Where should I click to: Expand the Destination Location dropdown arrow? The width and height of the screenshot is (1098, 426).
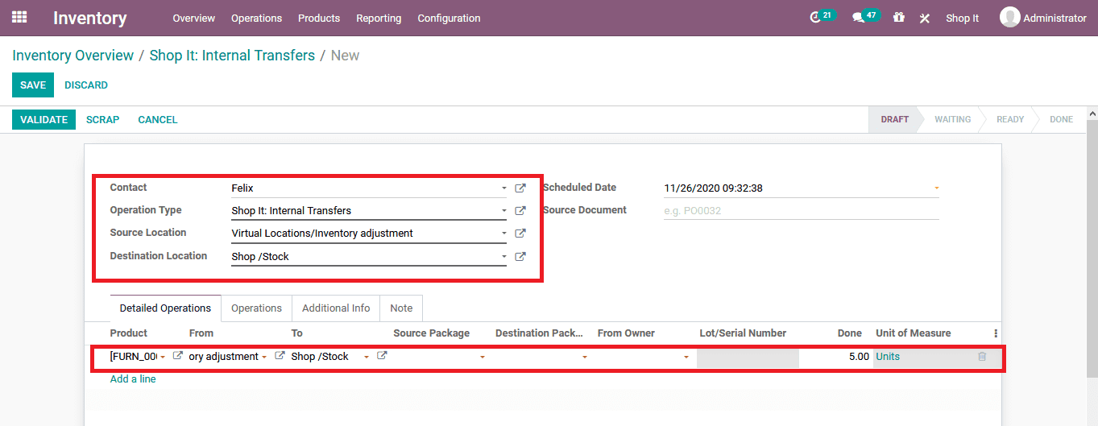point(503,257)
